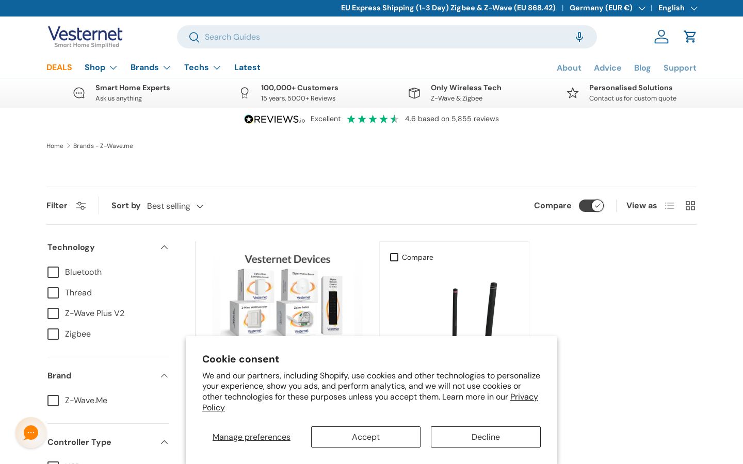Accept the cookie consent
This screenshot has width=743, height=464.
366,437
